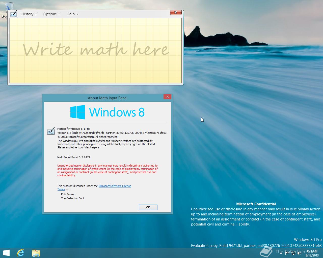323x258 pixels.
Task: Launch Internet Explorer from the taskbar
Action: click(20, 253)
